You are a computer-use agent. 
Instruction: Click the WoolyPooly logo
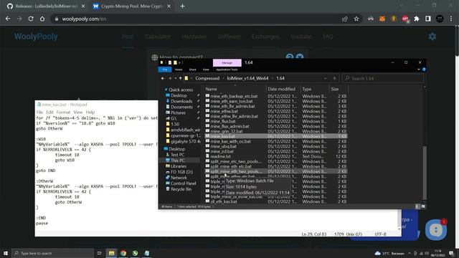coord(36,37)
